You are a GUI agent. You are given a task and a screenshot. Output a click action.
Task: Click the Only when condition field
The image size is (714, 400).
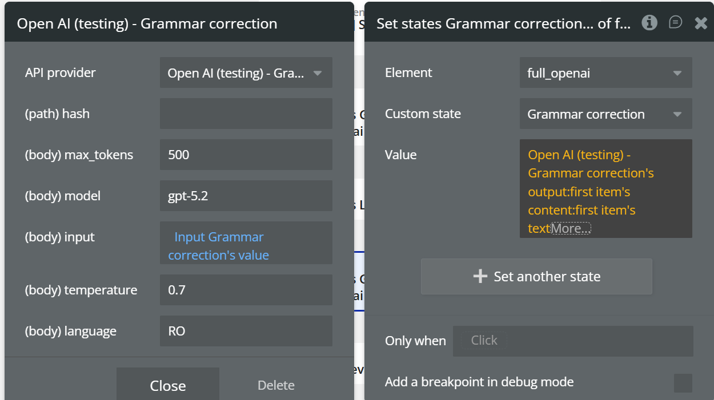573,341
